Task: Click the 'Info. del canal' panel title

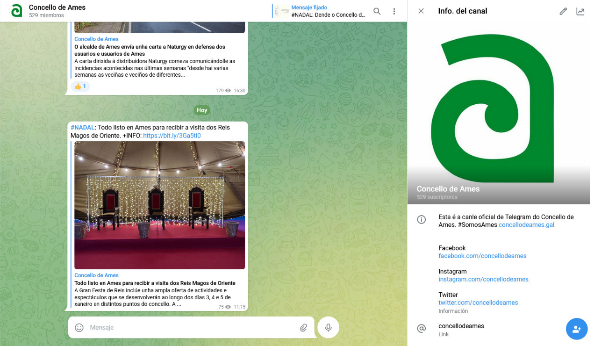Action: [x=463, y=11]
